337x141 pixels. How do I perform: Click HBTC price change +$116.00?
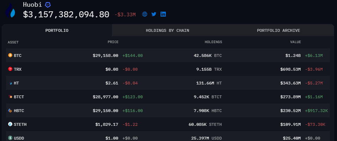133,111
